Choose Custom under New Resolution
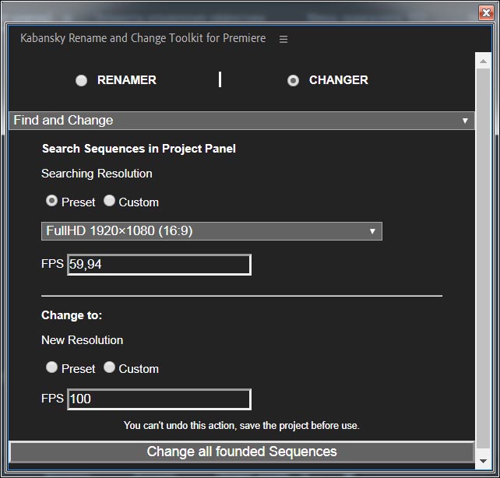 click(x=109, y=367)
